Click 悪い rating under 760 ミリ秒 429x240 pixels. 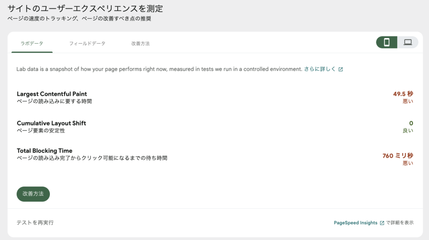pos(408,163)
